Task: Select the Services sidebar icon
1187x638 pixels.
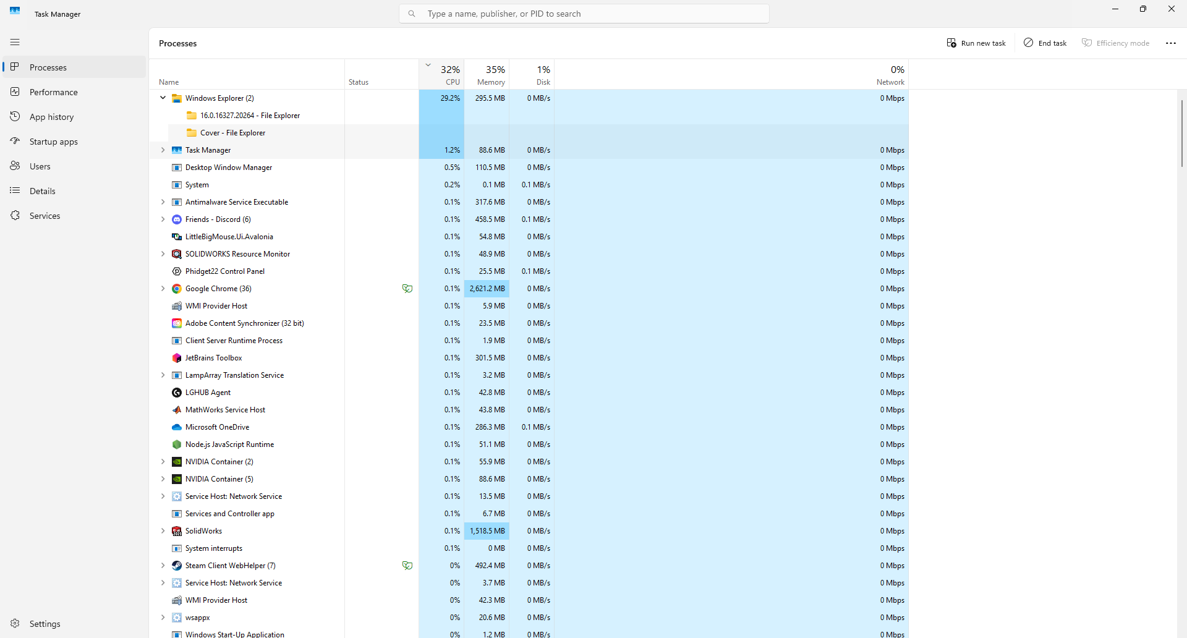Action: [15, 215]
